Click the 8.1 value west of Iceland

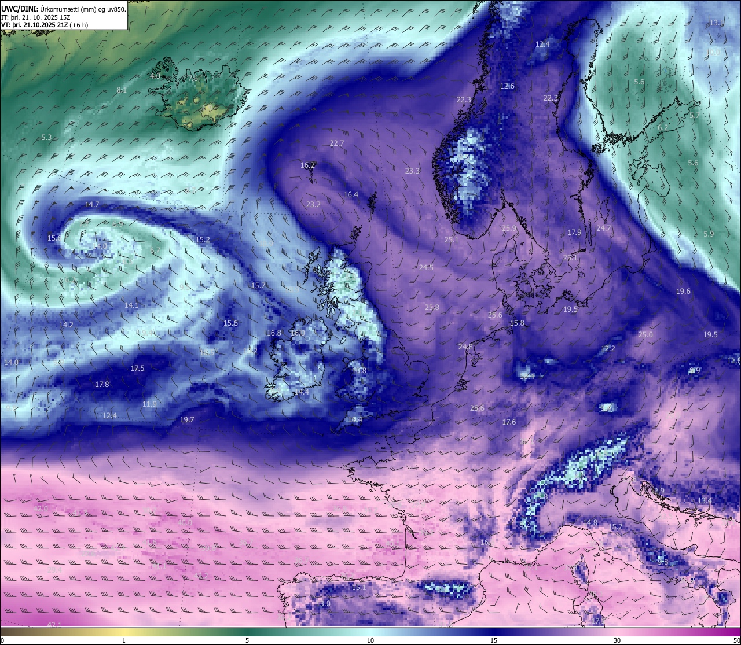(122, 90)
